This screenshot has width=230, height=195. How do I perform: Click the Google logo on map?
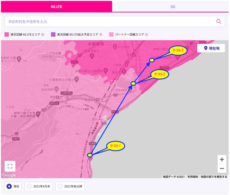click(9, 175)
